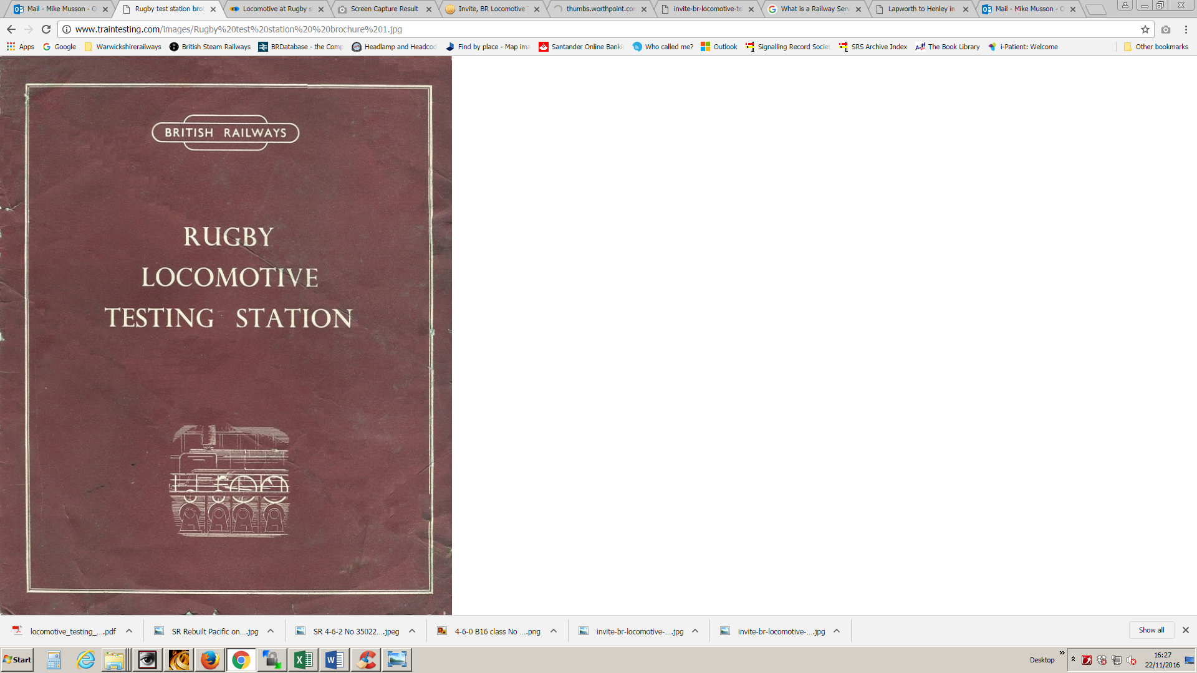Expand options for last invite-br-locomotive jpg download
The width and height of the screenshot is (1197, 673).
pyautogui.click(x=837, y=631)
